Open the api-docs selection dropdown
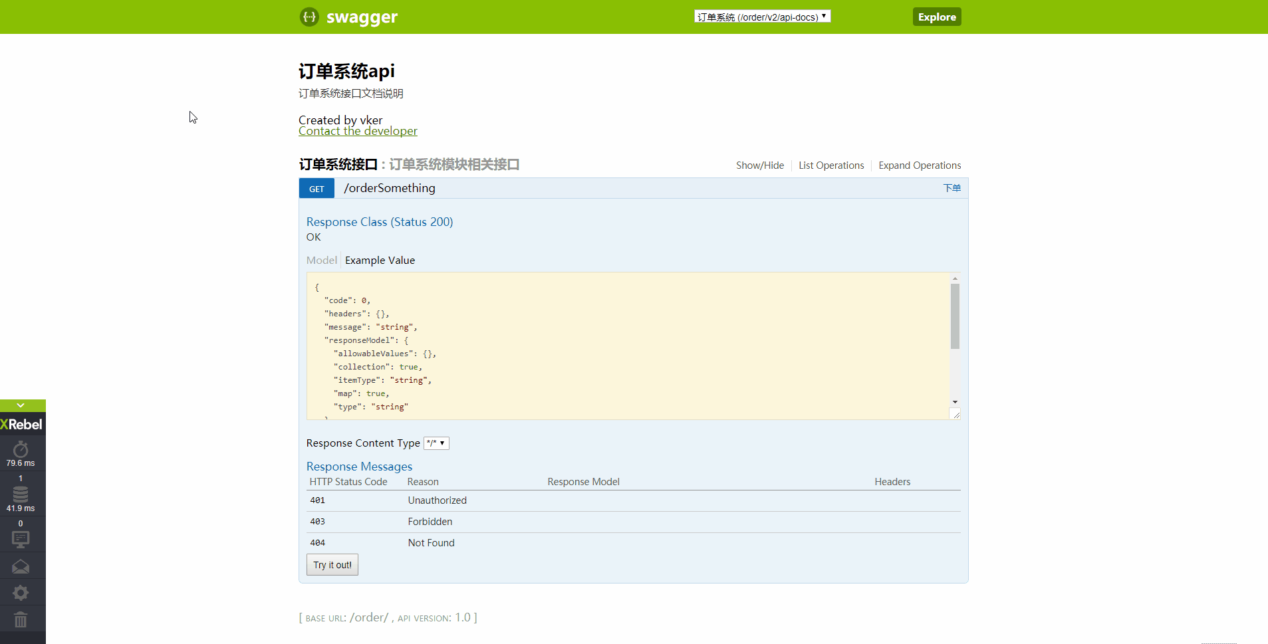This screenshot has height=644, width=1268. [762, 17]
